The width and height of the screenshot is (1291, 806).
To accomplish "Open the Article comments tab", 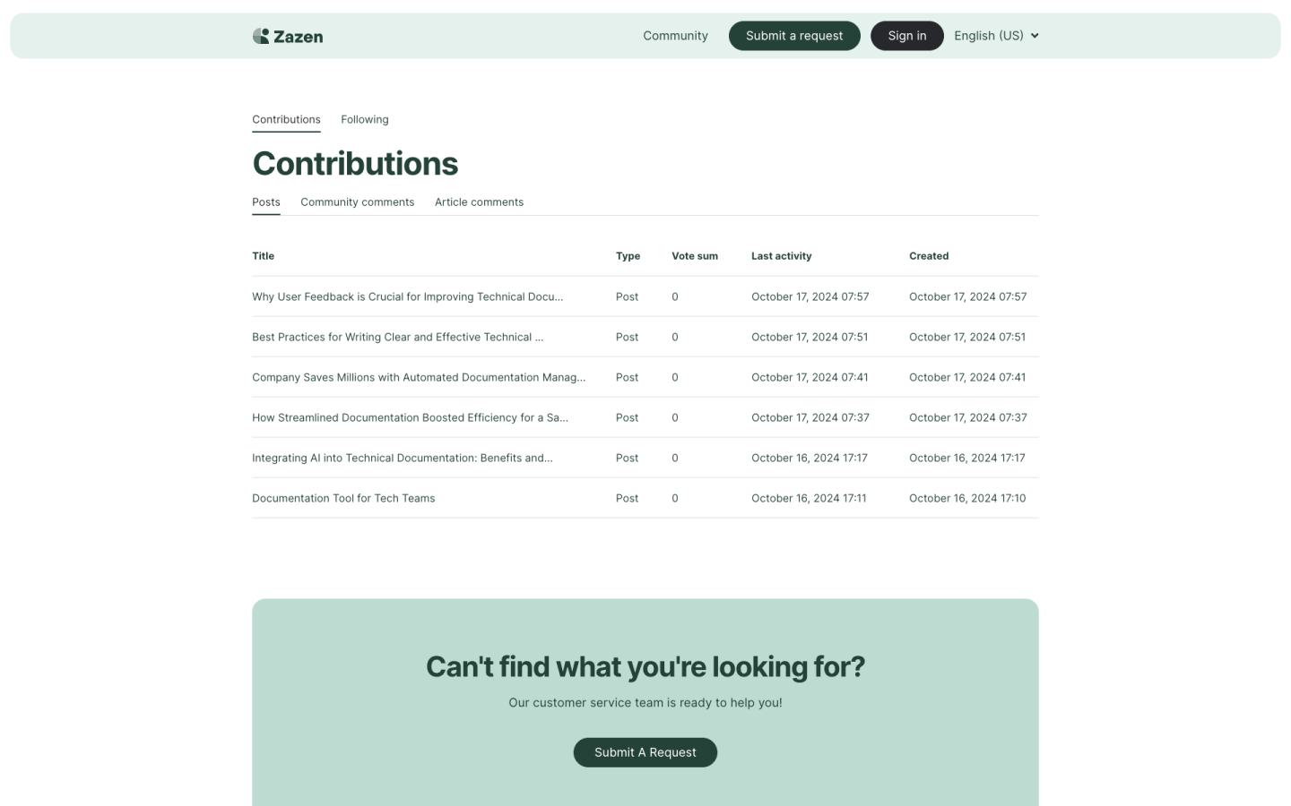I will click(479, 202).
